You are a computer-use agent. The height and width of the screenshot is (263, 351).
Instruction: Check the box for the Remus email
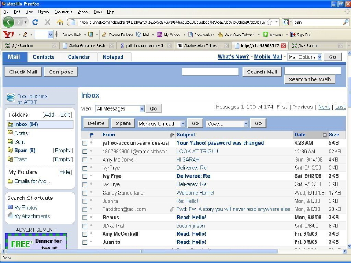pos(84,218)
